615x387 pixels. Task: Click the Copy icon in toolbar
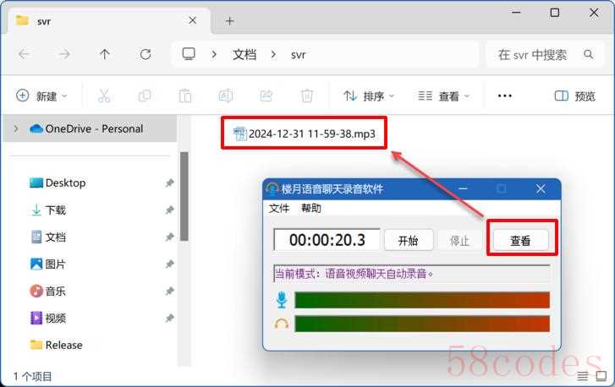[145, 96]
